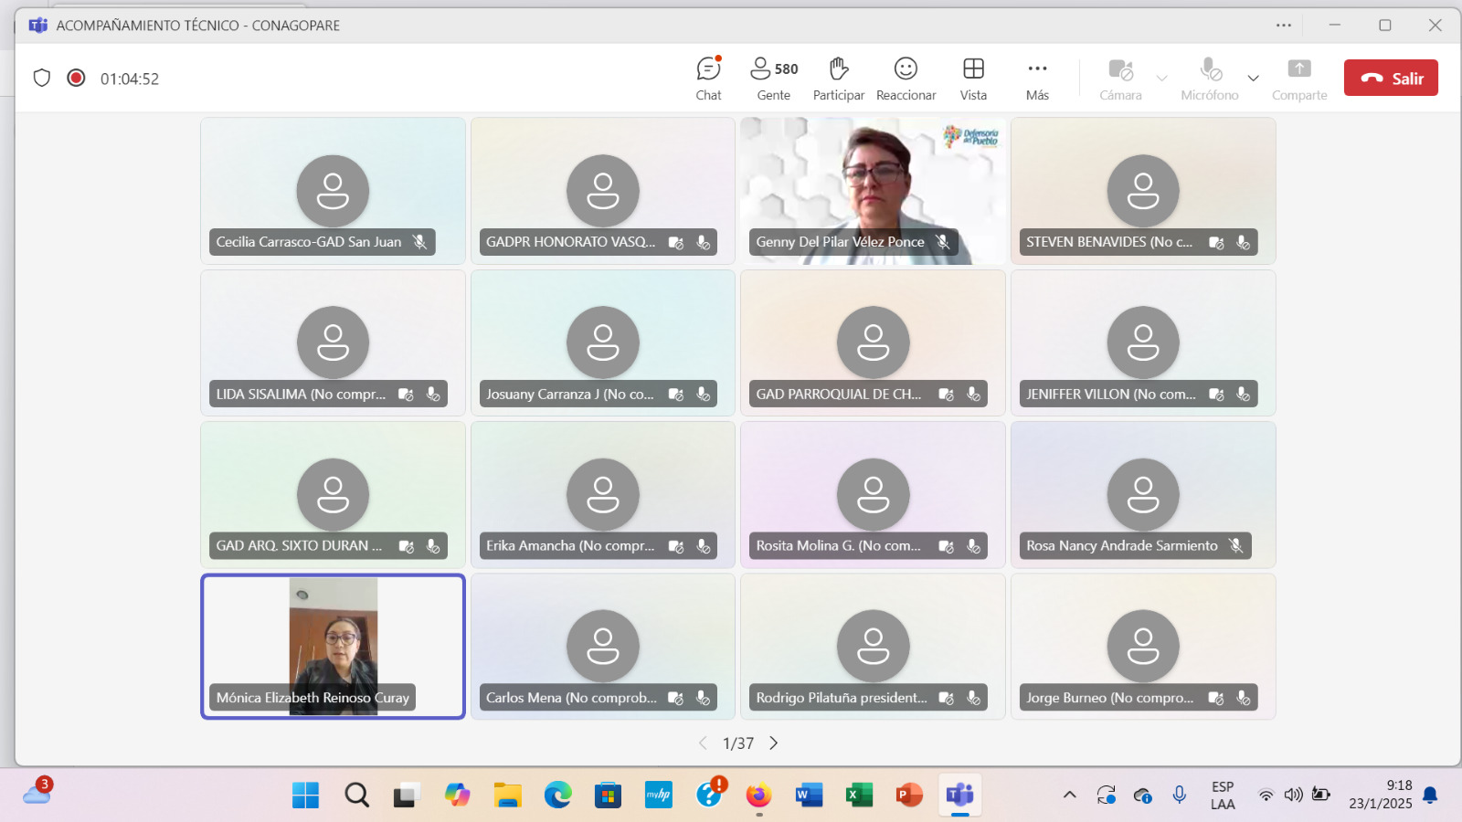Viewport: 1462px width, 822px height.
Task: Show hidden system tray icons chevron
Action: pos(1069,795)
